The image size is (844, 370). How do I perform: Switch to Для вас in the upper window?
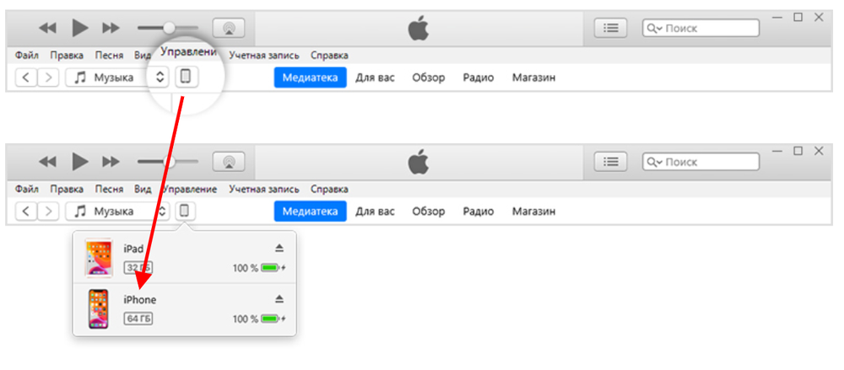pyautogui.click(x=376, y=78)
